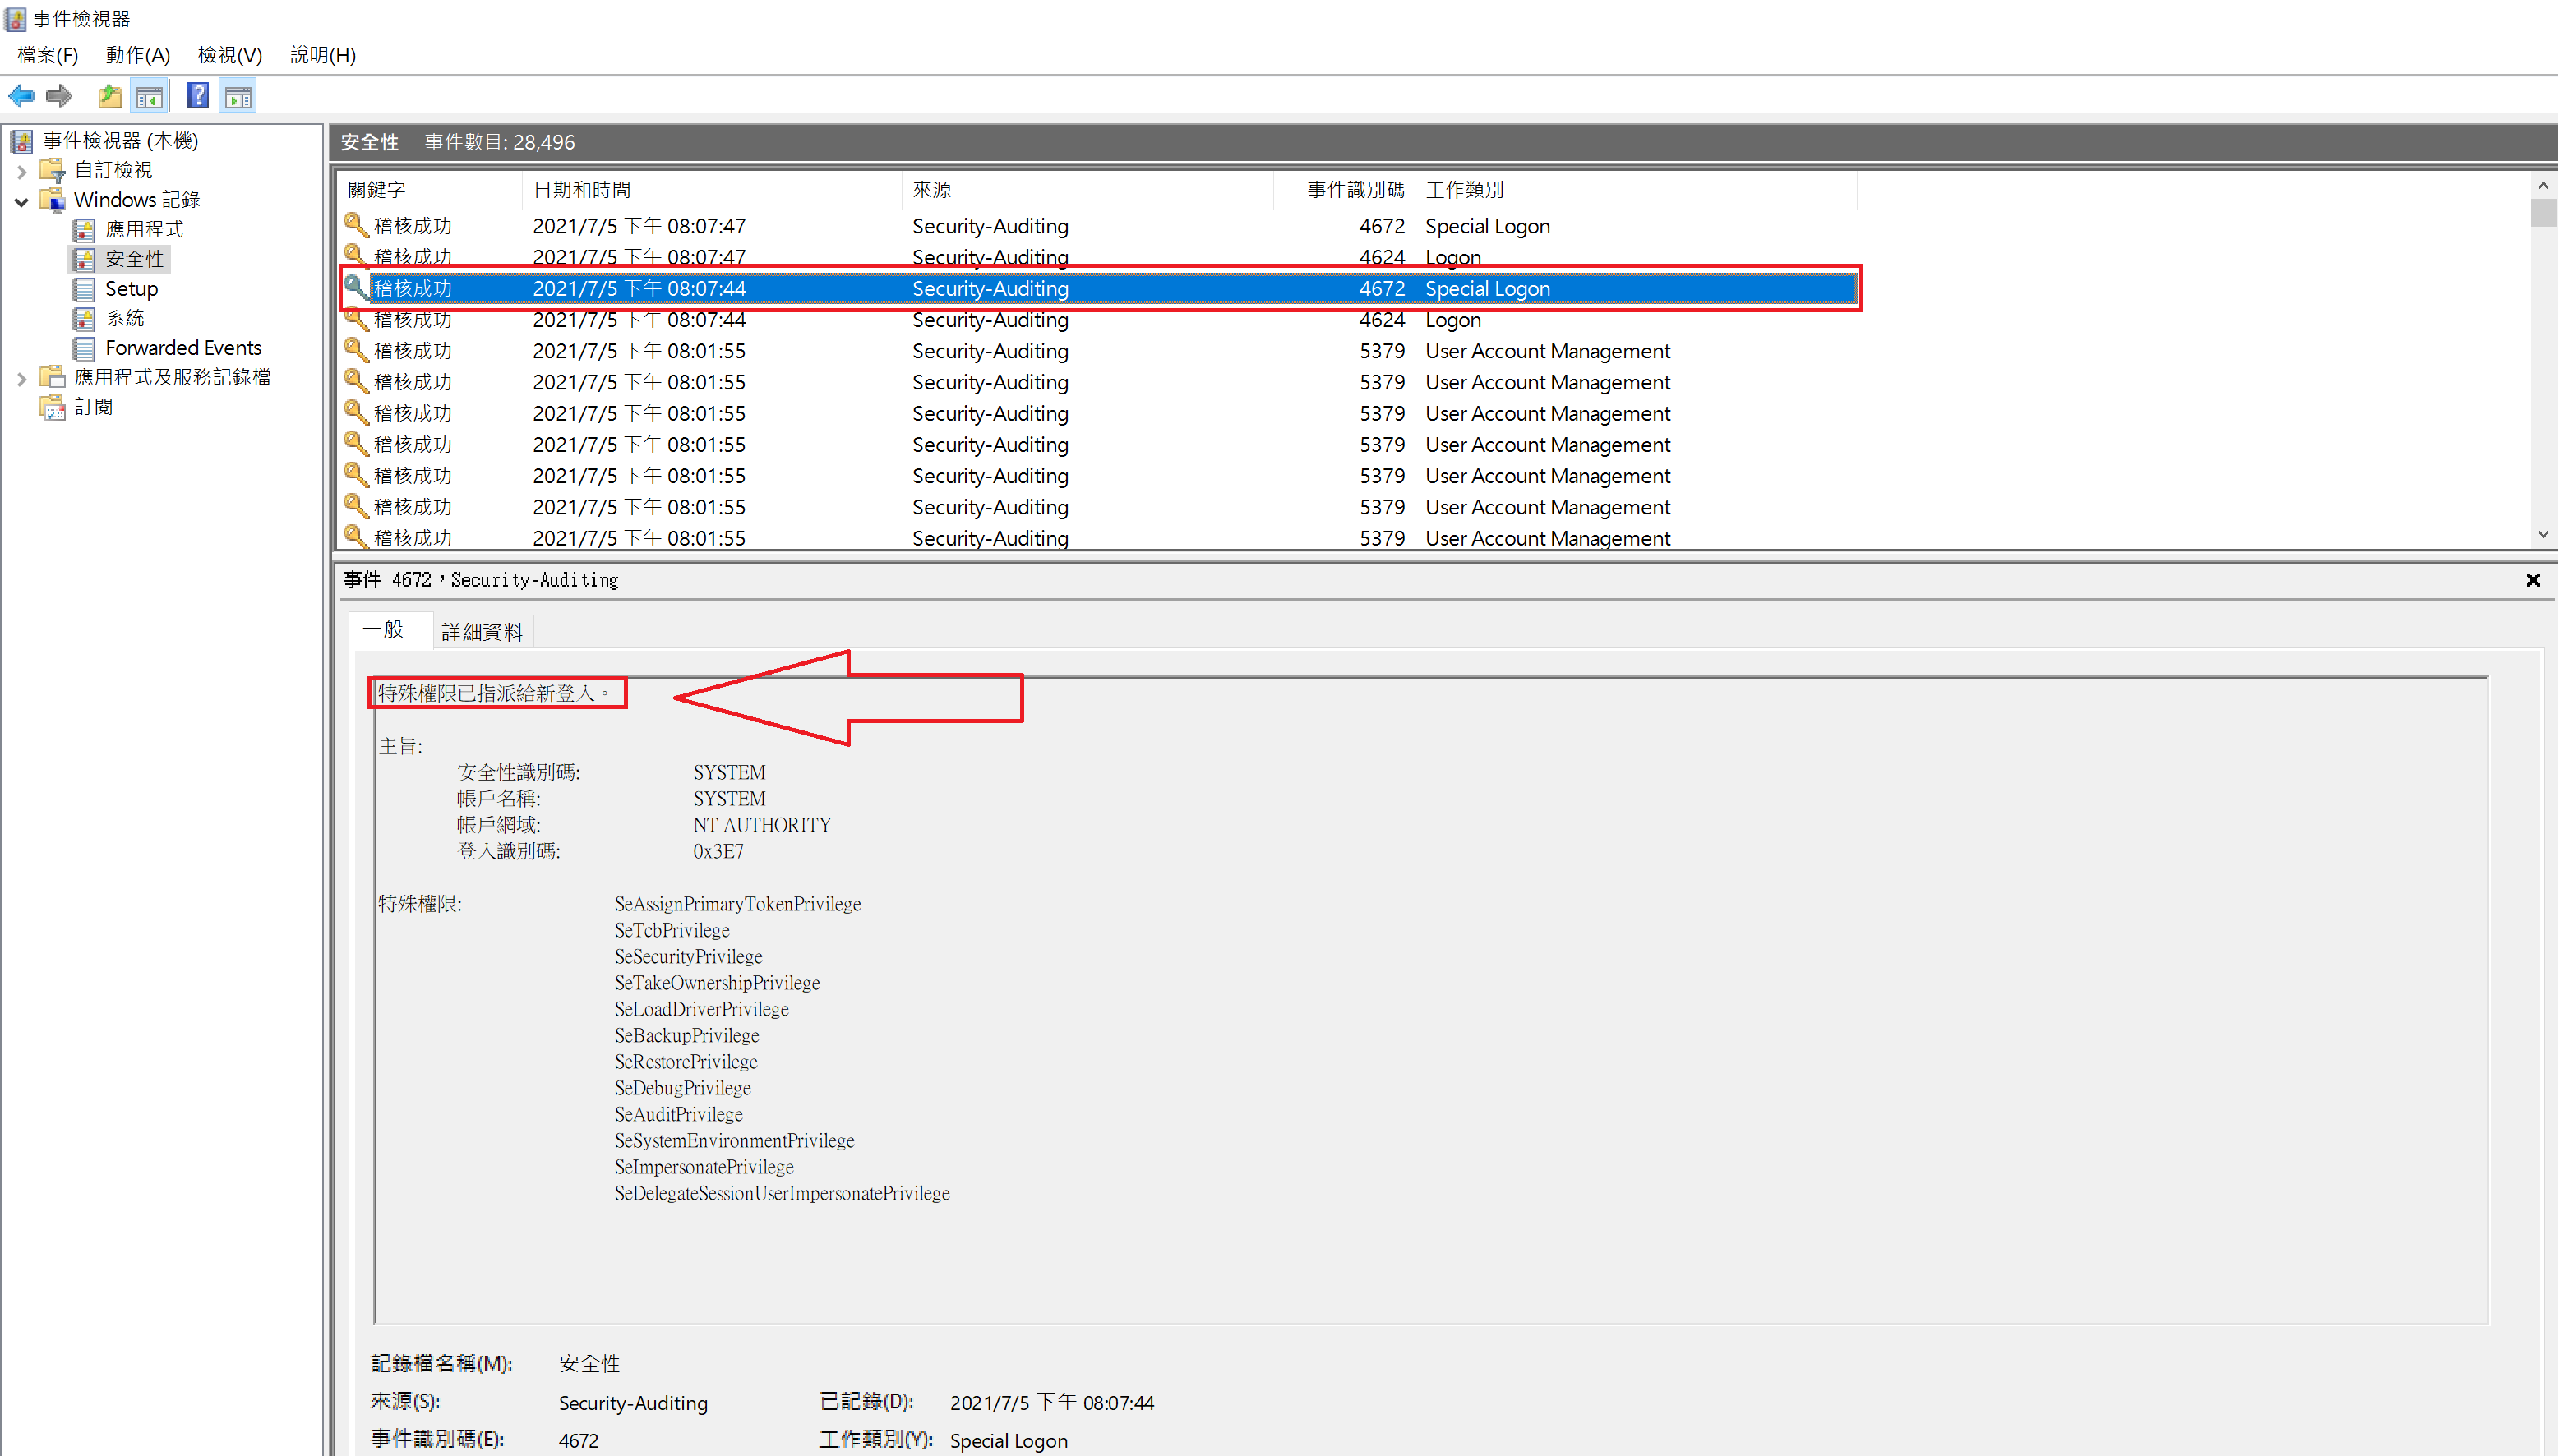2558x1456 pixels.
Task: Click the Forward arrow toolbar icon
Action: [x=59, y=96]
